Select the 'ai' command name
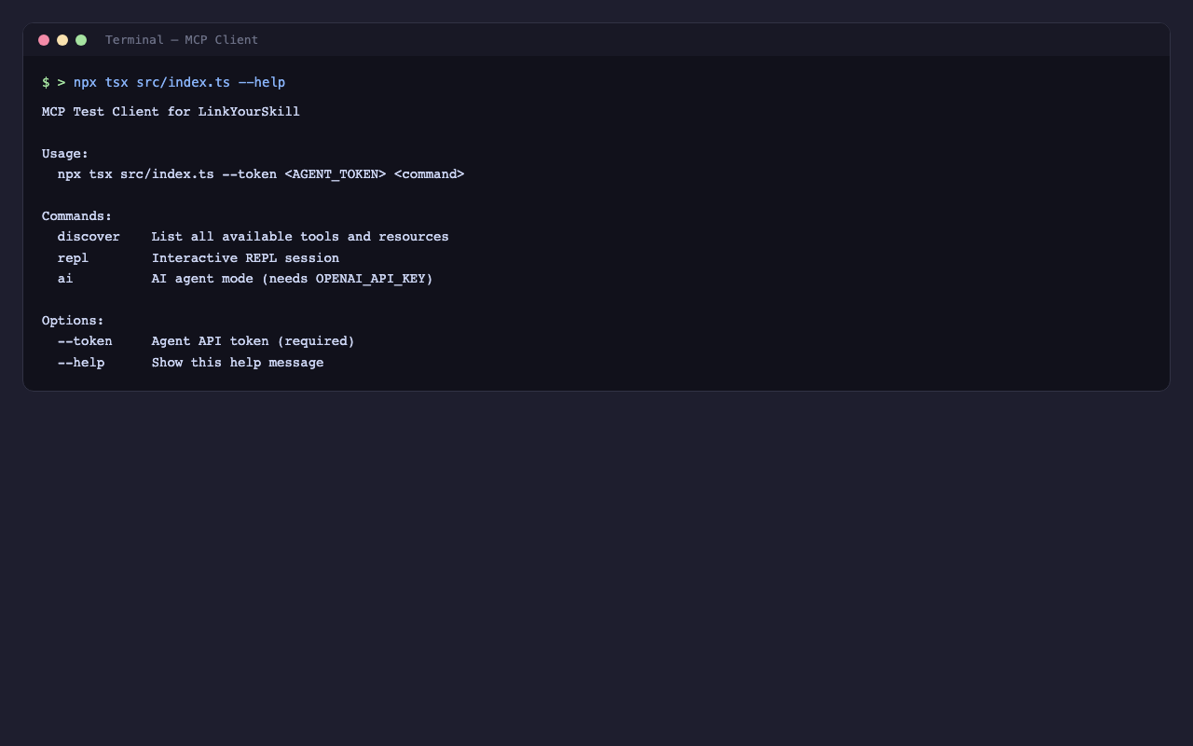1193x746 pixels. pyautogui.click(x=65, y=279)
